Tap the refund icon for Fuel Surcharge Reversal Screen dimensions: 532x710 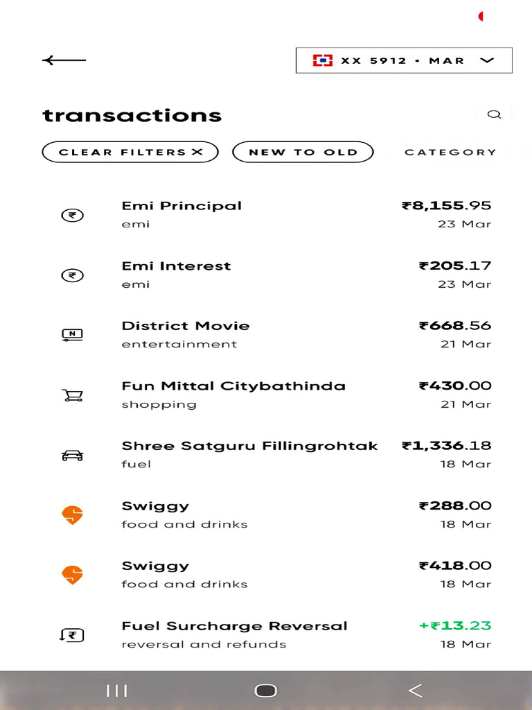tap(72, 635)
